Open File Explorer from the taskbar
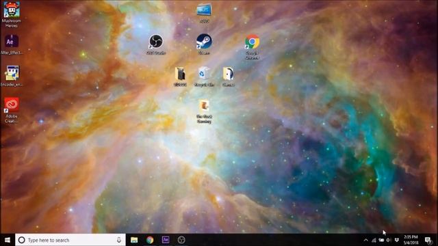This screenshot has width=438, height=246. pos(134,240)
